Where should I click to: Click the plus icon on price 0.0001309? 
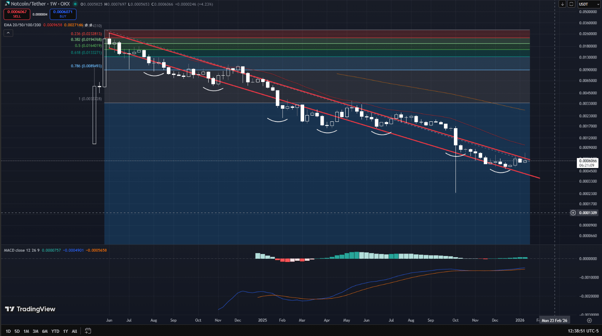click(573, 213)
